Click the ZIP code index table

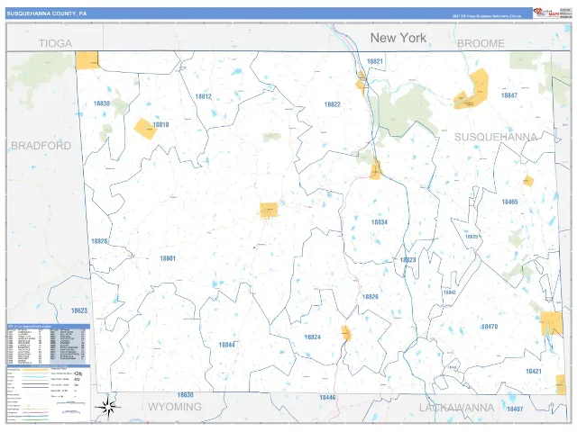pos(49,344)
